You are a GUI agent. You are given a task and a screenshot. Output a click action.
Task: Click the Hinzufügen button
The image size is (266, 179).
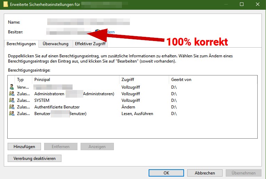(x=24, y=147)
